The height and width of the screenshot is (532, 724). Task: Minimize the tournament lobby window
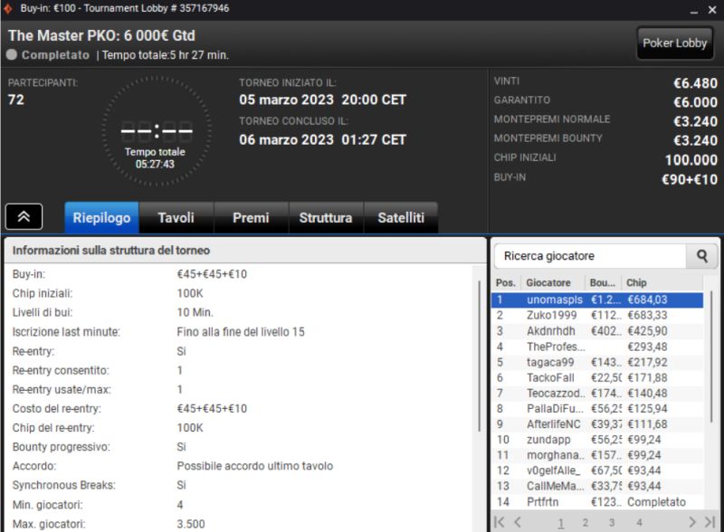[694, 10]
